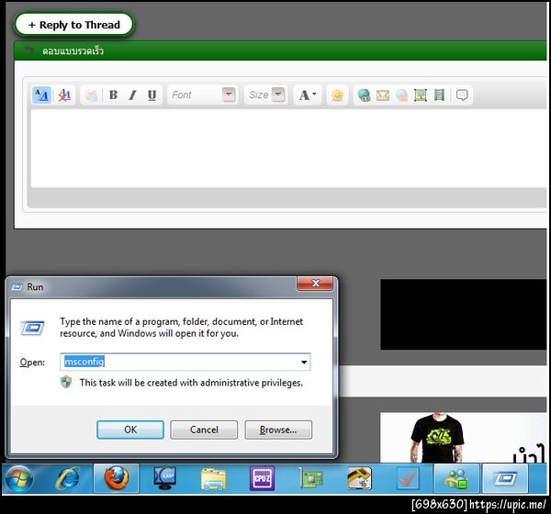Click the quick reply header back arrow icon
This screenshot has height=514, width=551.
pyautogui.click(x=28, y=50)
